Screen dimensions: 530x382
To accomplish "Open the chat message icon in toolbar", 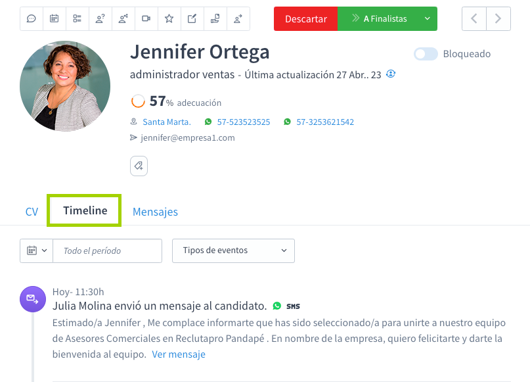I will (x=31, y=18).
